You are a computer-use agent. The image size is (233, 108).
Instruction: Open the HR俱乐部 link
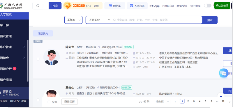point(168,6)
